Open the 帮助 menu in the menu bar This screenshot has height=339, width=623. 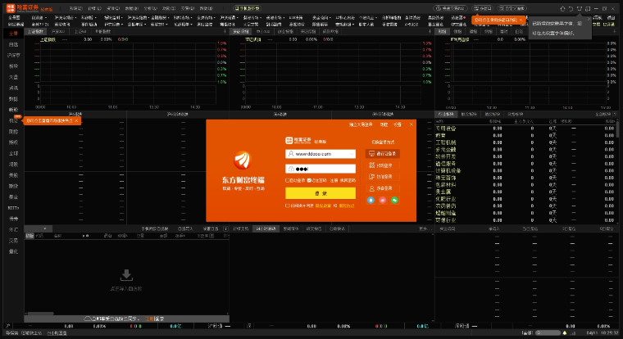(x=207, y=8)
